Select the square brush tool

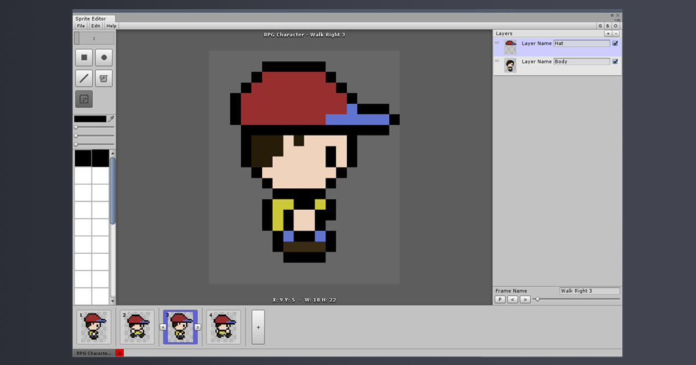pyautogui.click(x=84, y=57)
